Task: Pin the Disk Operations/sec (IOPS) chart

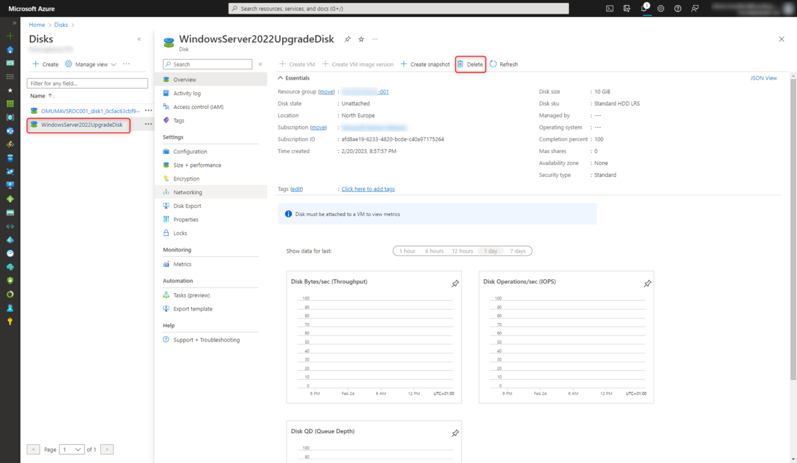Action: [x=647, y=283]
